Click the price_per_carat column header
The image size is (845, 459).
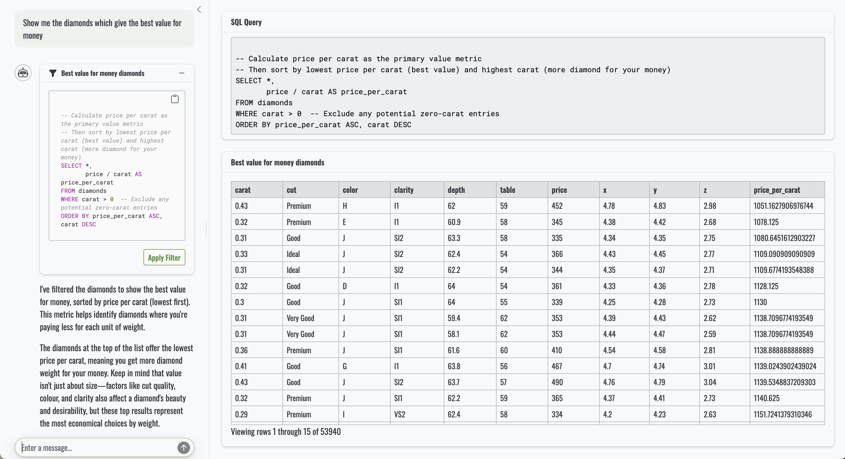click(776, 190)
